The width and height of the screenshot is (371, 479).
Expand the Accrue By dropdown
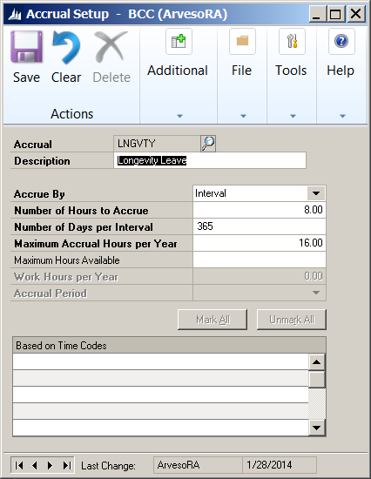316,193
